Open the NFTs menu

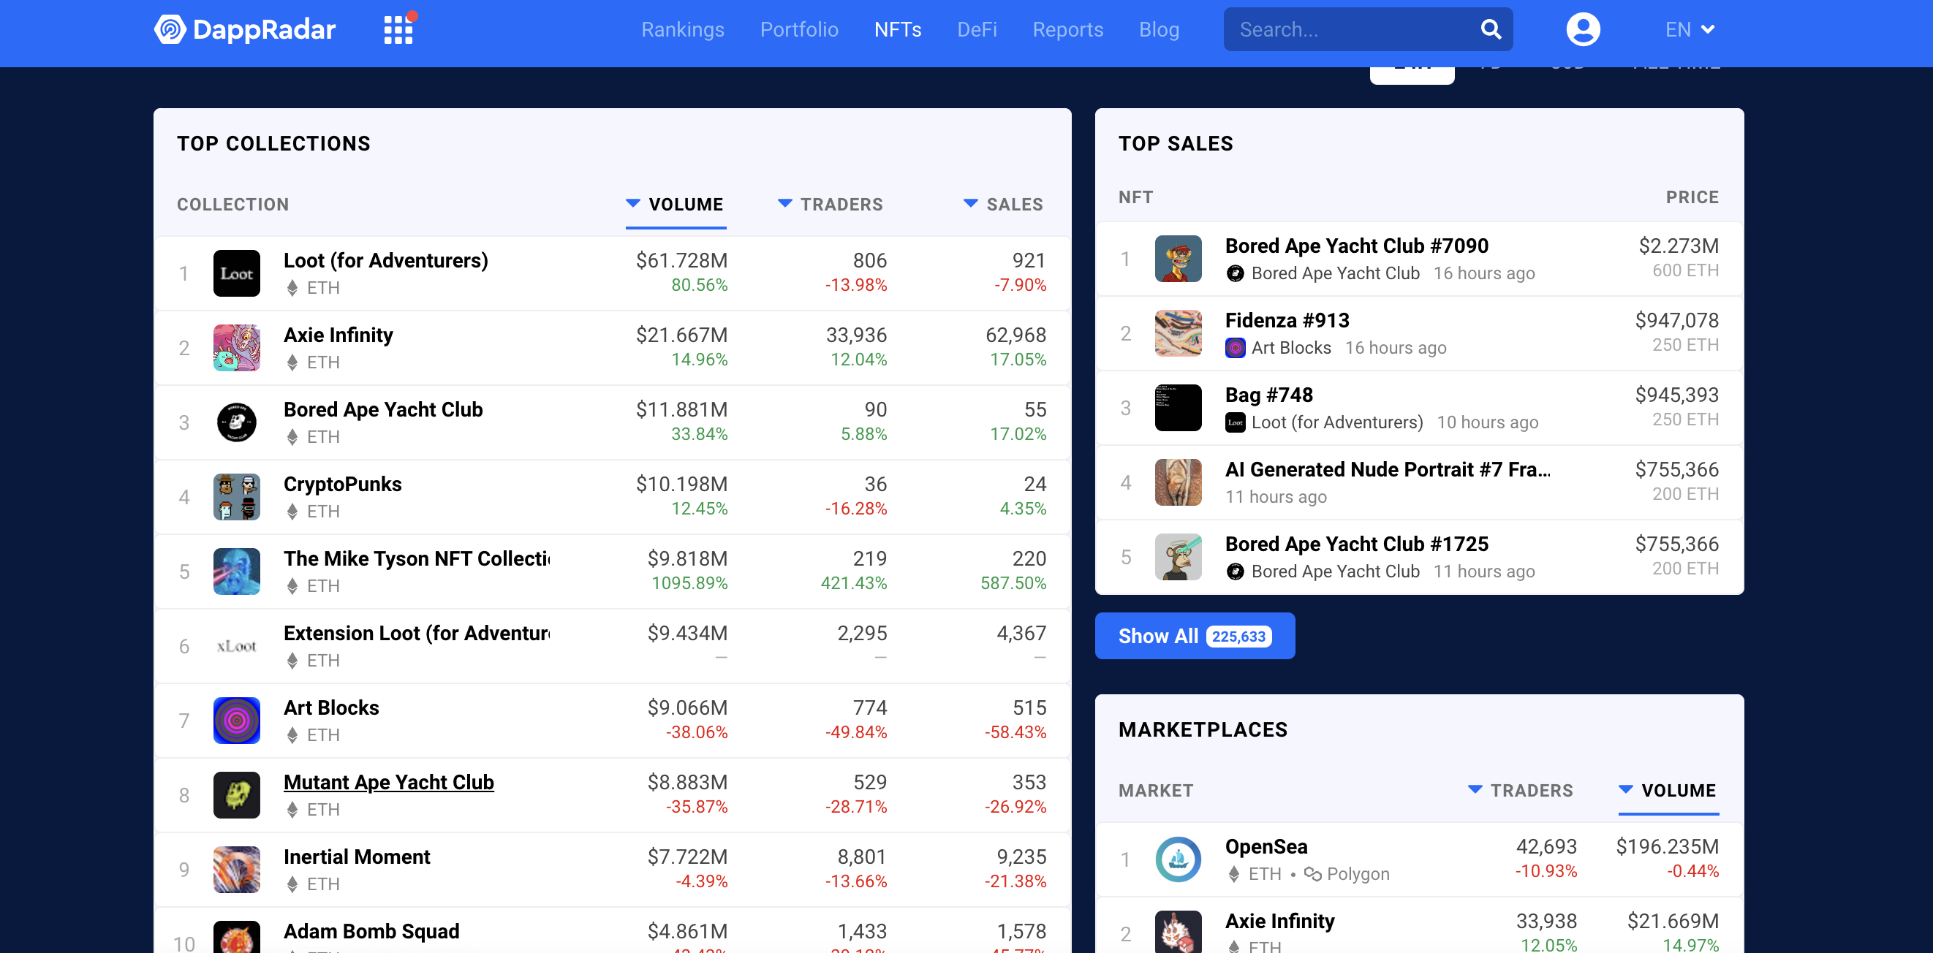tap(898, 29)
